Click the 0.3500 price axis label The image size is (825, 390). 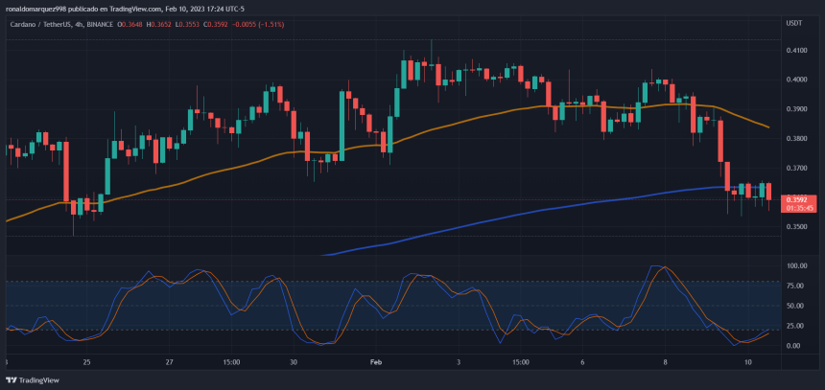click(x=795, y=227)
